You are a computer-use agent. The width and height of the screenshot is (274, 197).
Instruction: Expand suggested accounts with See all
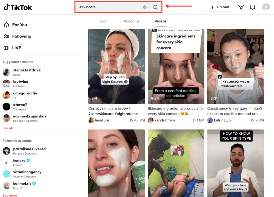(7, 128)
